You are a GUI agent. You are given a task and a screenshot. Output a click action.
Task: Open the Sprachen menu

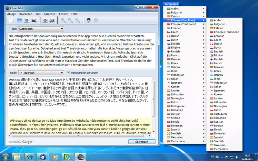point(50,14)
